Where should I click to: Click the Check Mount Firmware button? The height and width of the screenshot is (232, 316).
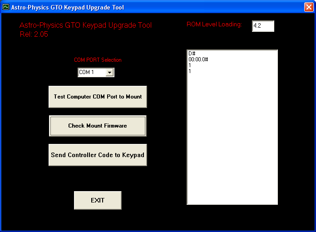click(98, 126)
